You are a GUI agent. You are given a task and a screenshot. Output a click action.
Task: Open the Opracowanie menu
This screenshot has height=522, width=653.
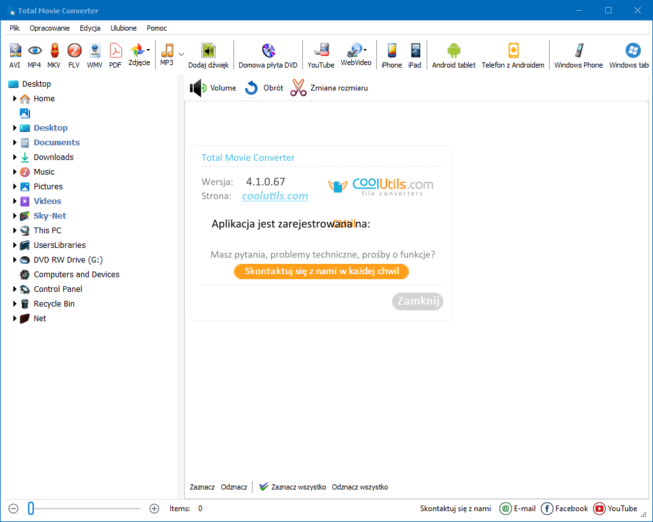50,28
